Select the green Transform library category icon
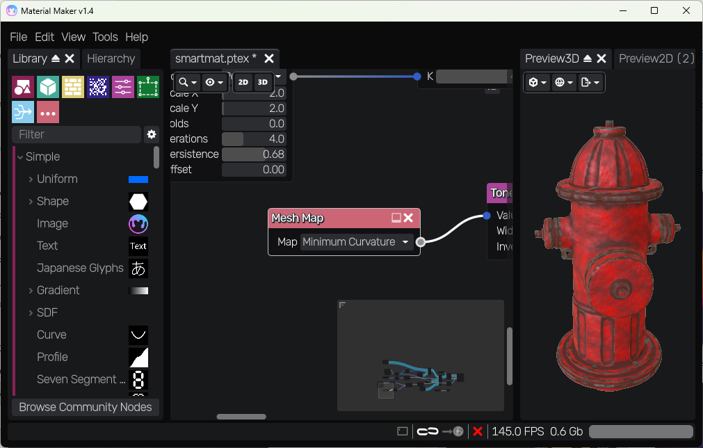 tap(148, 86)
